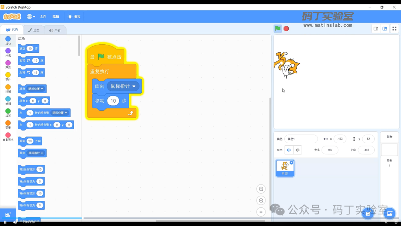The image size is (401, 226).
Task: Stop the project with the red stop button
Action: pyautogui.click(x=286, y=29)
